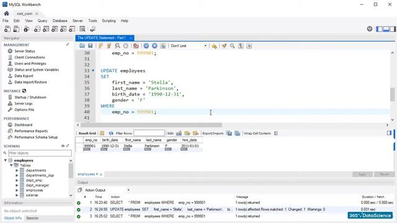
Task: Commit the transaction check icon
Action: [146, 46]
